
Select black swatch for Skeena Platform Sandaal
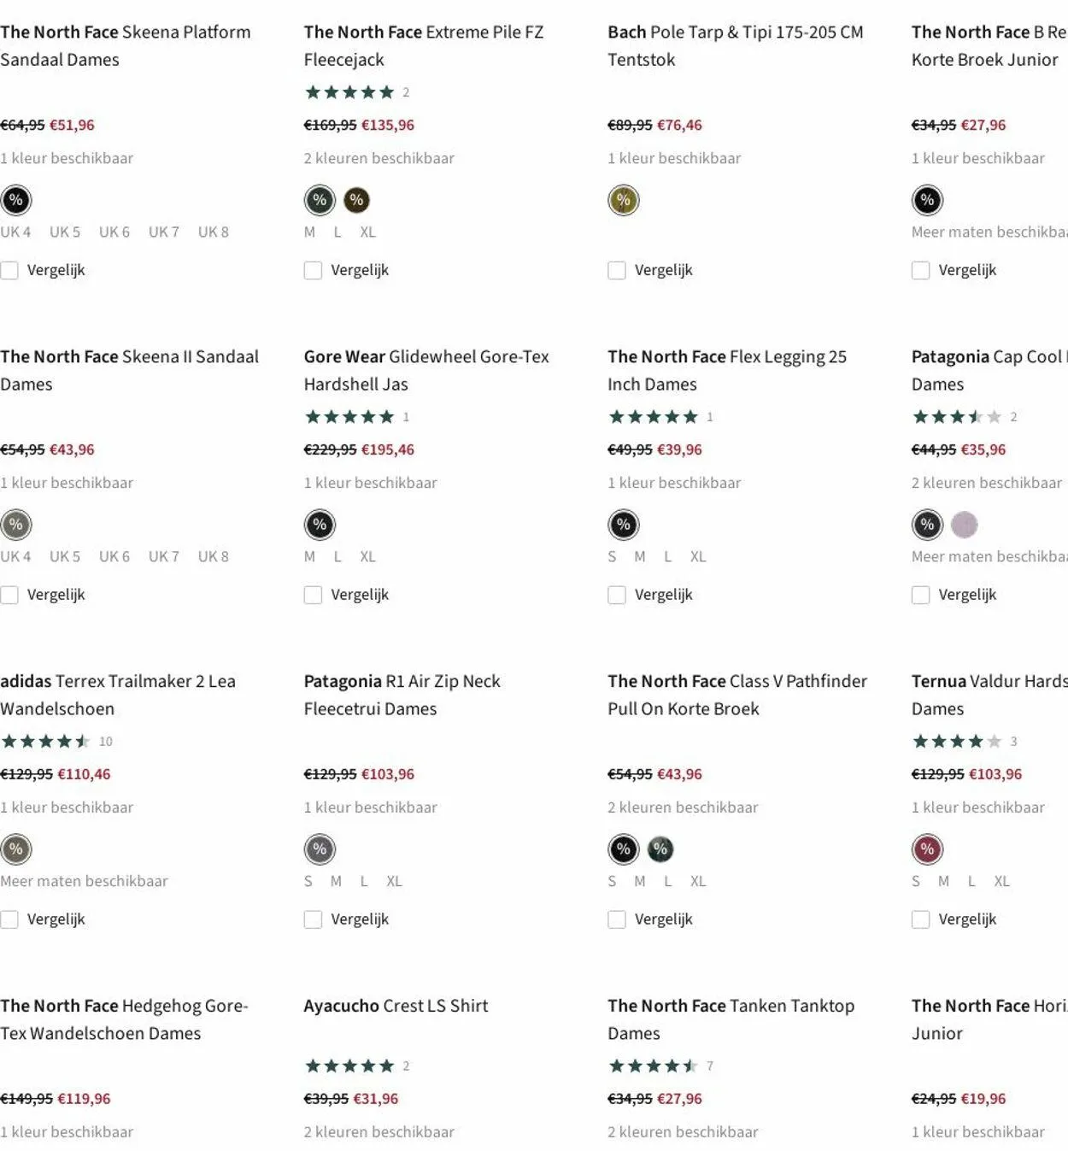16,200
